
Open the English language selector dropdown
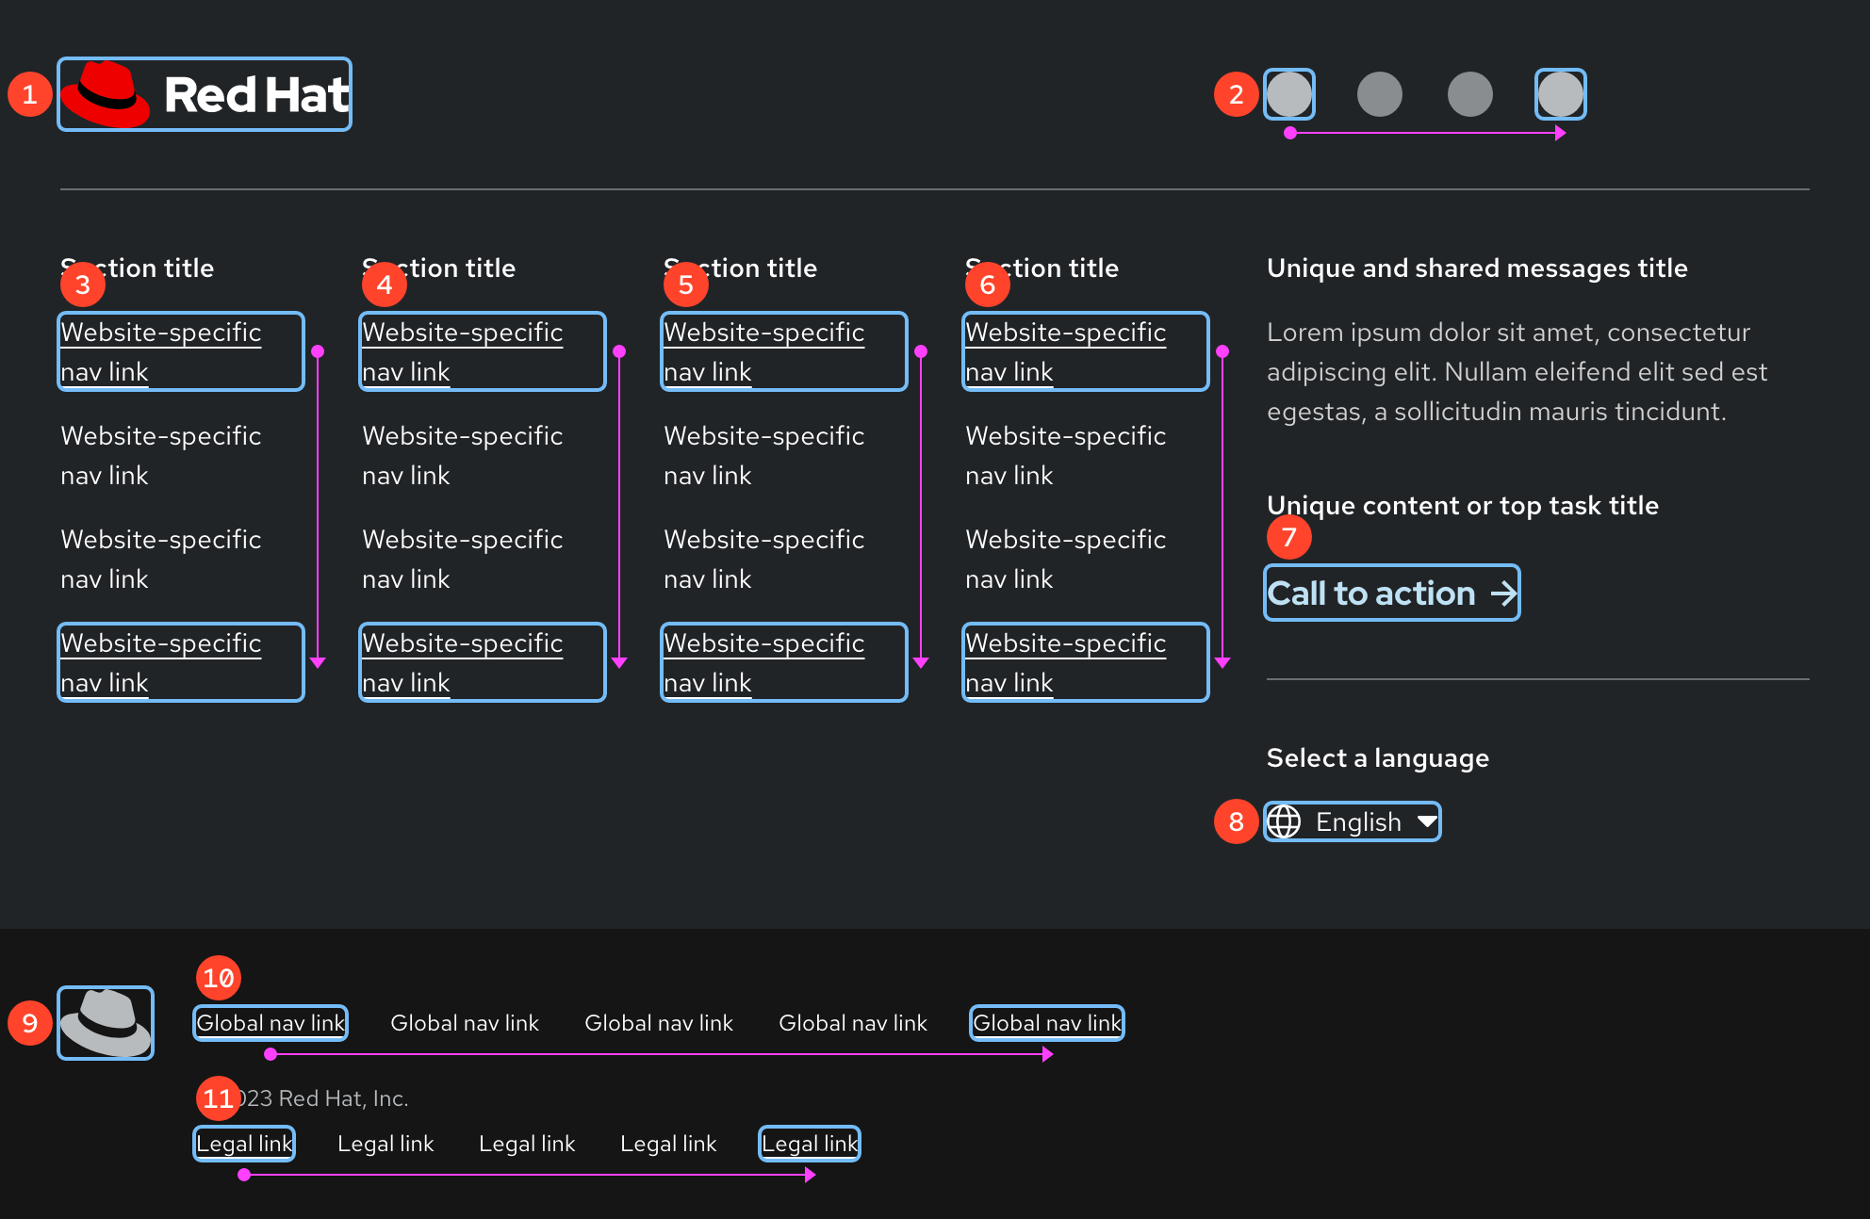click(1352, 821)
